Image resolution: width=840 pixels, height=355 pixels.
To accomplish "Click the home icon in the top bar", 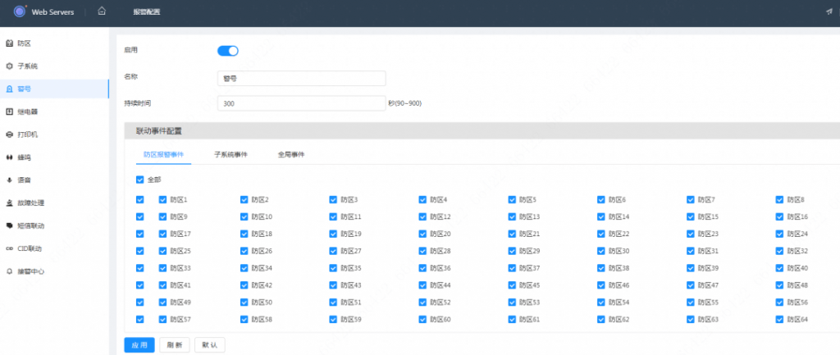I will (102, 11).
